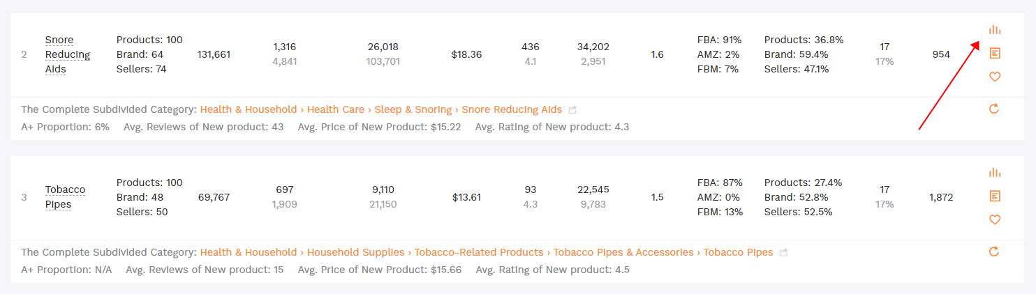Open the bar chart icon for Tobacco Pipes

(995, 173)
